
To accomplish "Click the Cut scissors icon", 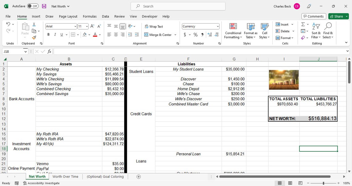I will pos(34,24).
